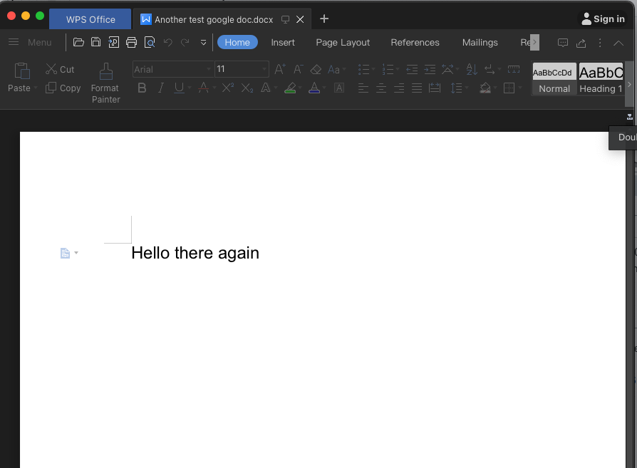Open line spacing options

point(457,88)
